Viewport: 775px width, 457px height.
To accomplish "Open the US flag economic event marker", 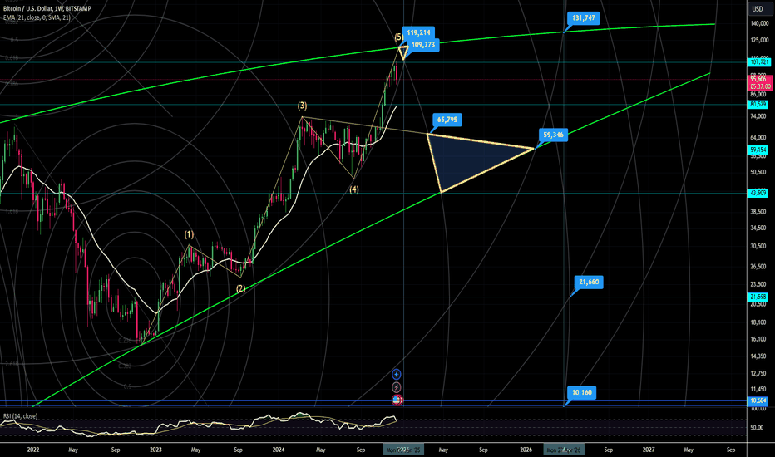I will (x=397, y=400).
